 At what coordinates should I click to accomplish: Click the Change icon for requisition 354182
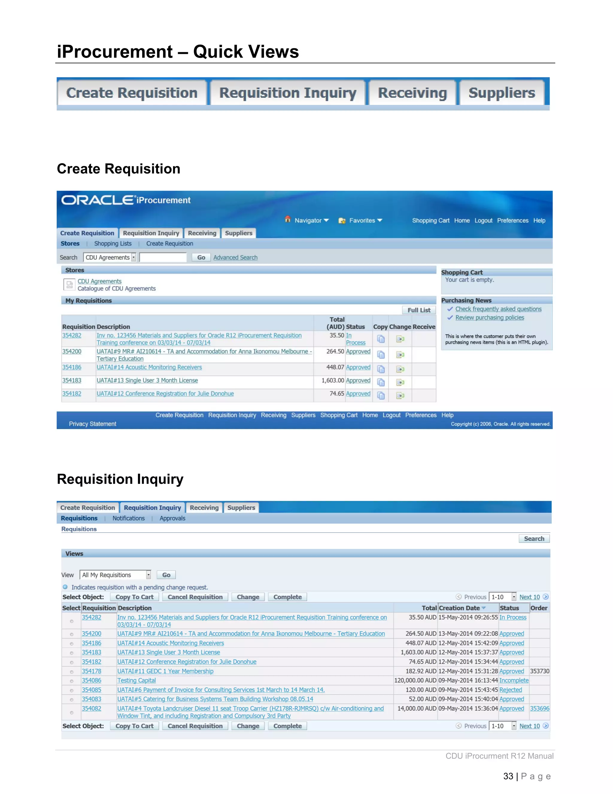[400, 396]
